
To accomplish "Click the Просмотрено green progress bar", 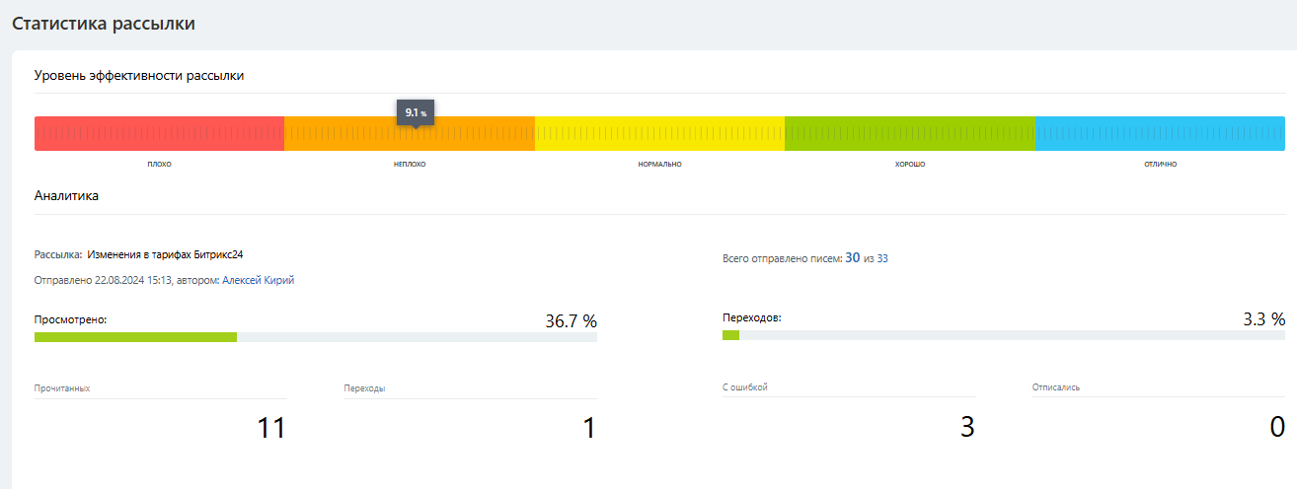I will pos(135,337).
